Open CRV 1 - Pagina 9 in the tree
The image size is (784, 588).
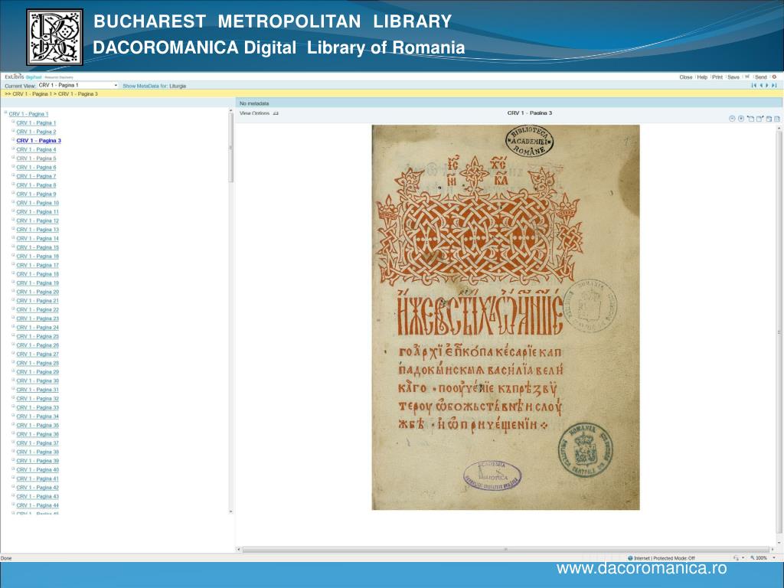(36, 194)
